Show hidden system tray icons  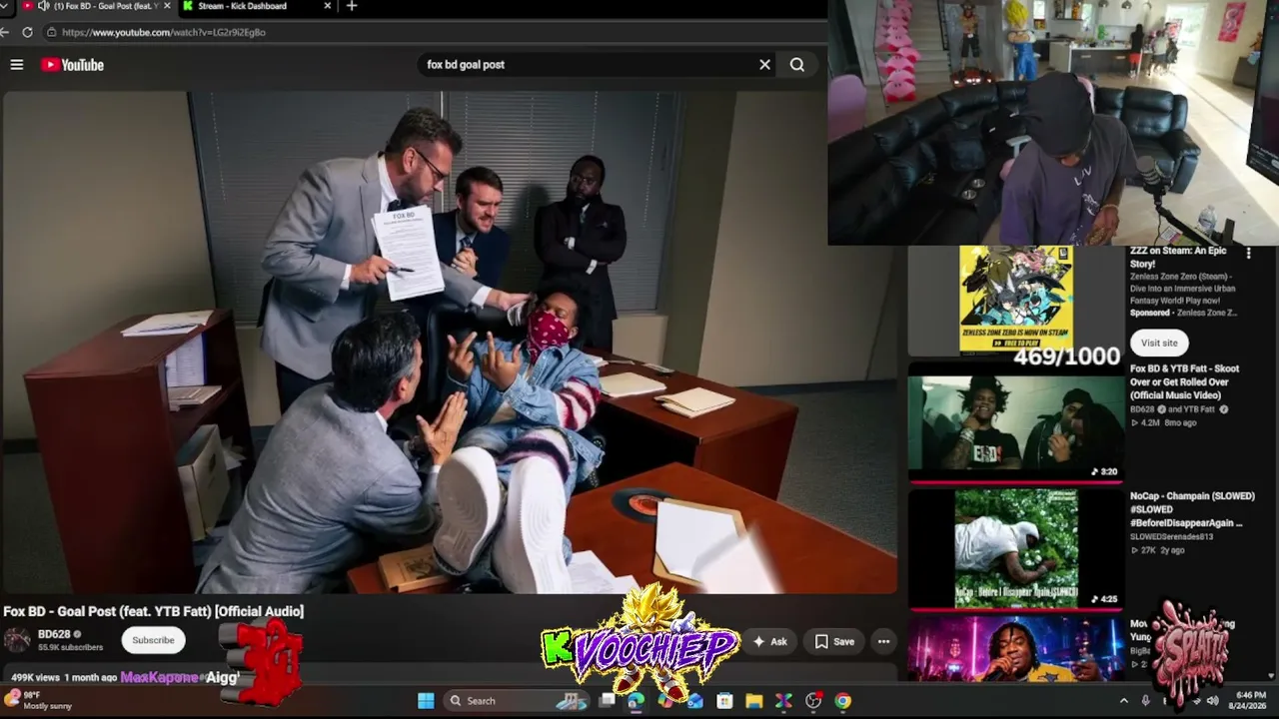coord(1123,701)
